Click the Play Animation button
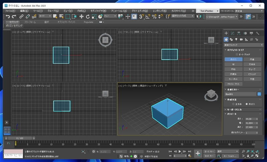267x162 pixels. [180, 151]
